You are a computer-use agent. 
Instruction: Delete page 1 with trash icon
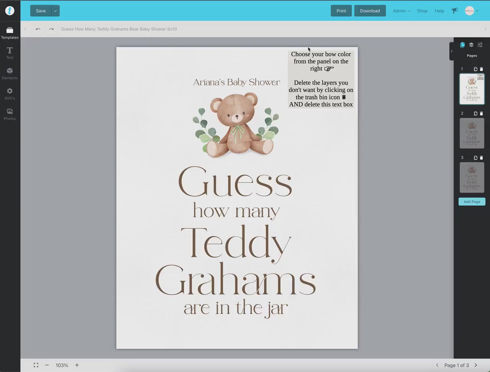pos(481,69)
